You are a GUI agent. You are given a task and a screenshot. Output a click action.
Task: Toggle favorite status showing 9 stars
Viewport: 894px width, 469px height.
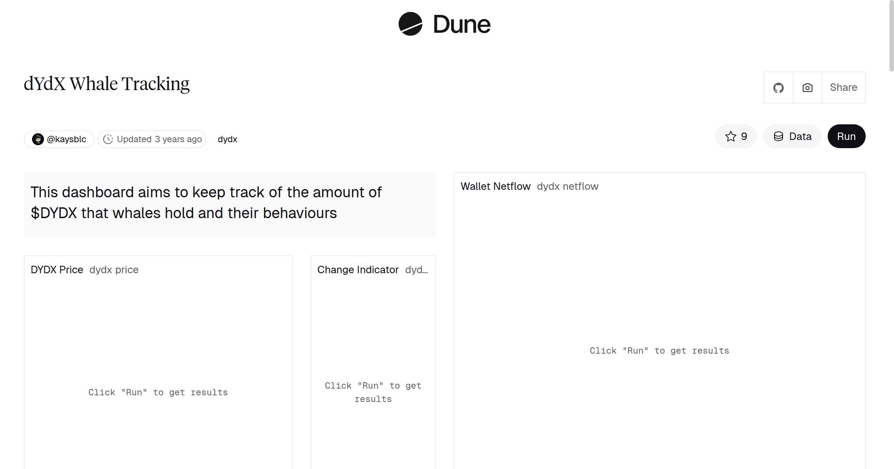pos(735,136)
